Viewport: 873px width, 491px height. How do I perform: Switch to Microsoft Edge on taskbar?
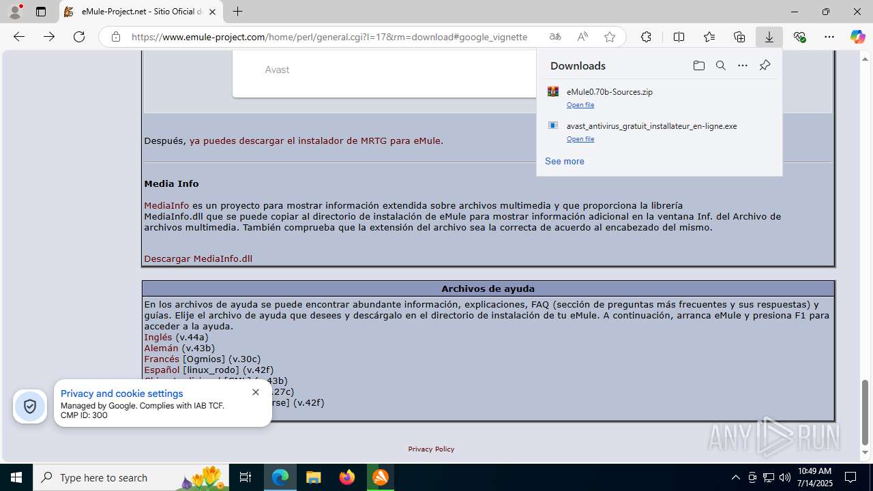pos(280,477)
